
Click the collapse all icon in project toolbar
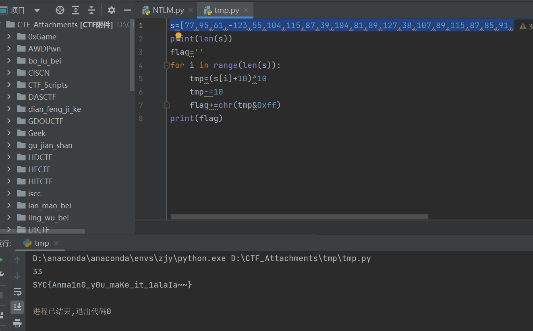(x=91, y=10)
